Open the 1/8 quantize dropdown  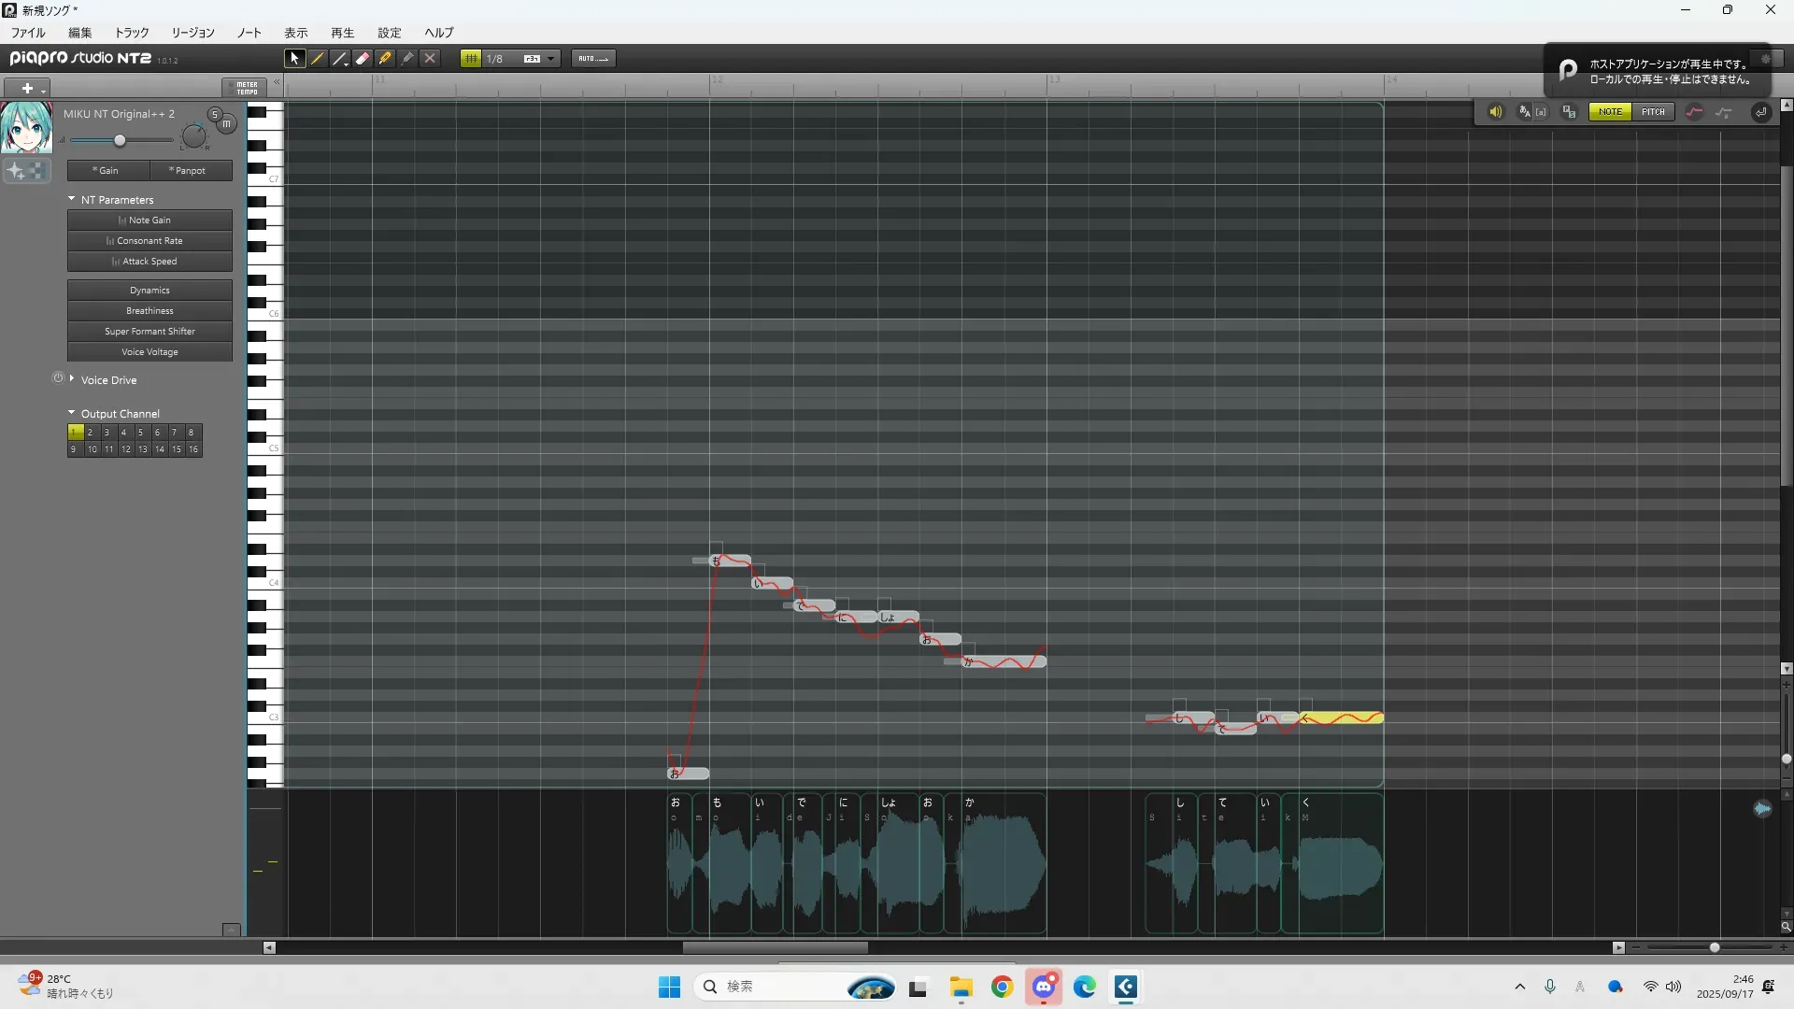(550, 58)
